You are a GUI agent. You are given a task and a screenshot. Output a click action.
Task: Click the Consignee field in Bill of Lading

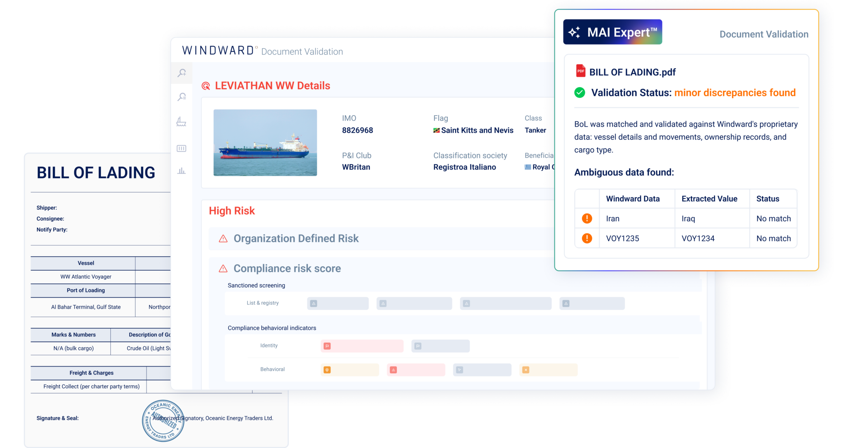50,219
